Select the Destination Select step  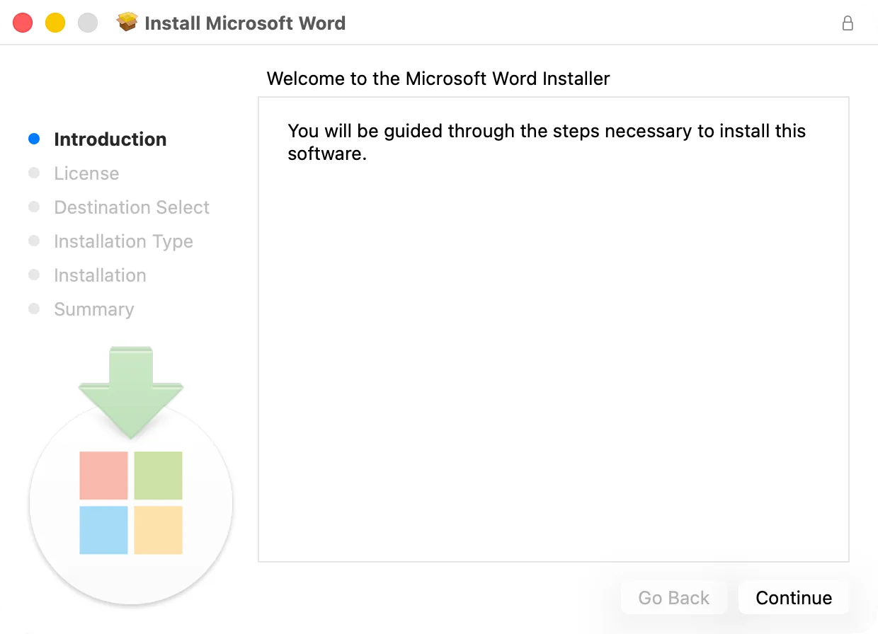(132, 207)
